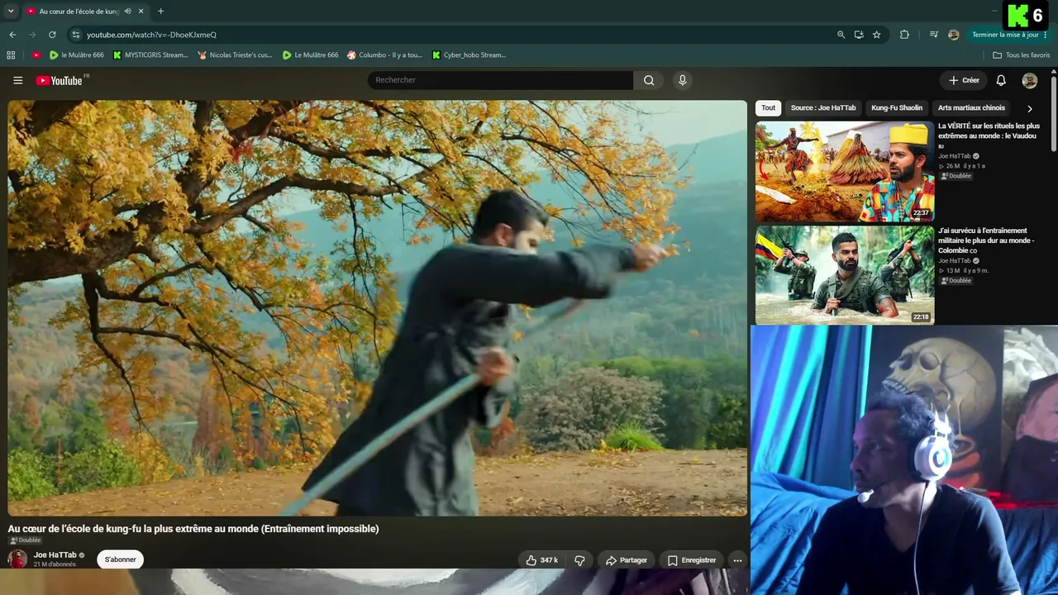Screen dimensions: 1058x595
Task: Open the media controls icon in toolbar
Action: (x=934, y=35)
